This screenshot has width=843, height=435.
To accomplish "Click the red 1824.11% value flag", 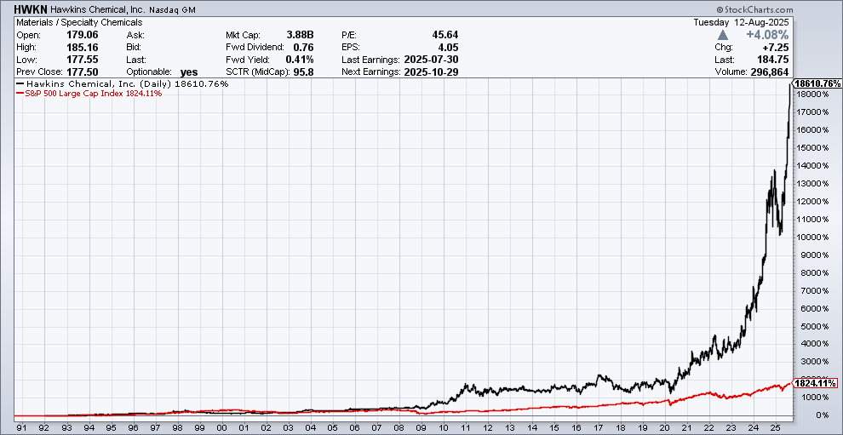I will point(816,384).
